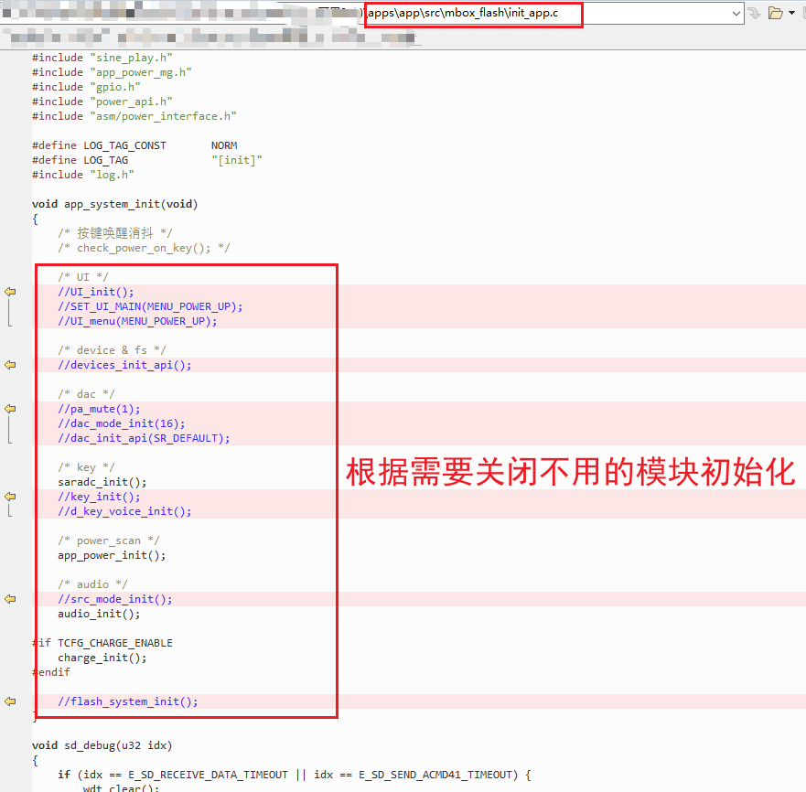Click the change arrow next to the key_init lines
This screenshot has height=792, width=806.
coord(8,496)
